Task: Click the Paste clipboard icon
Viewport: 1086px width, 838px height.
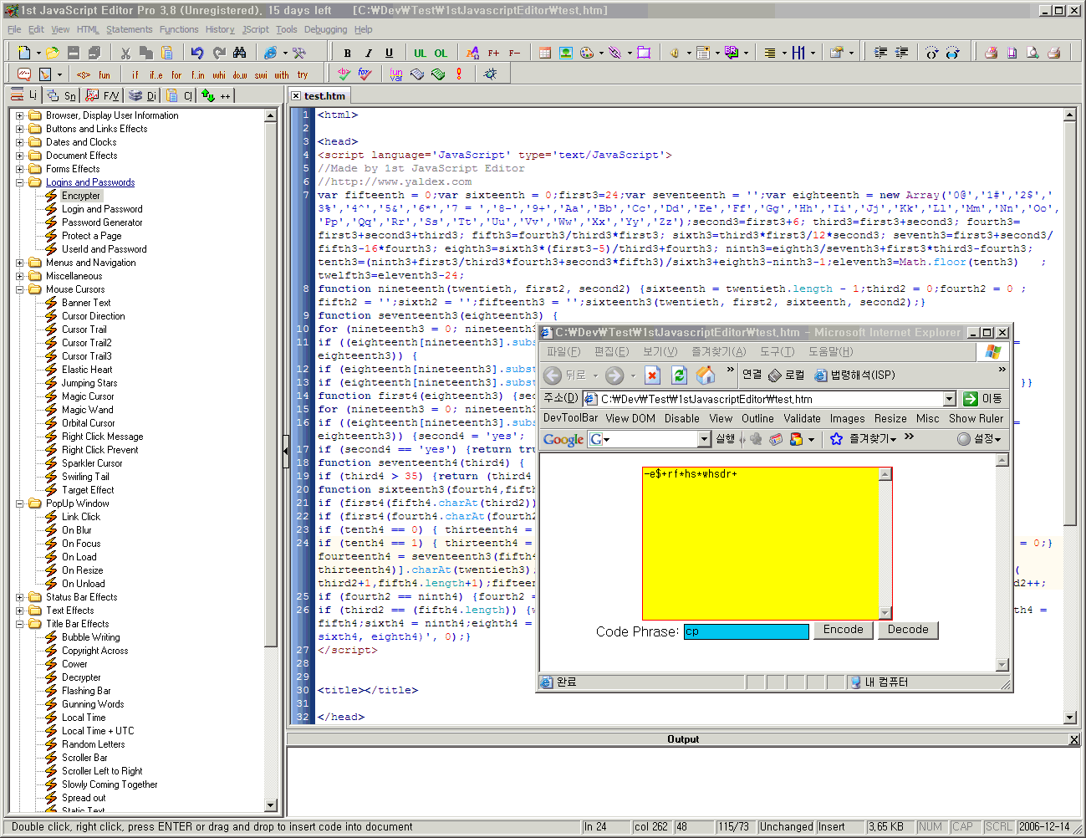Action: pyautogui.click(x=166, y=53)
